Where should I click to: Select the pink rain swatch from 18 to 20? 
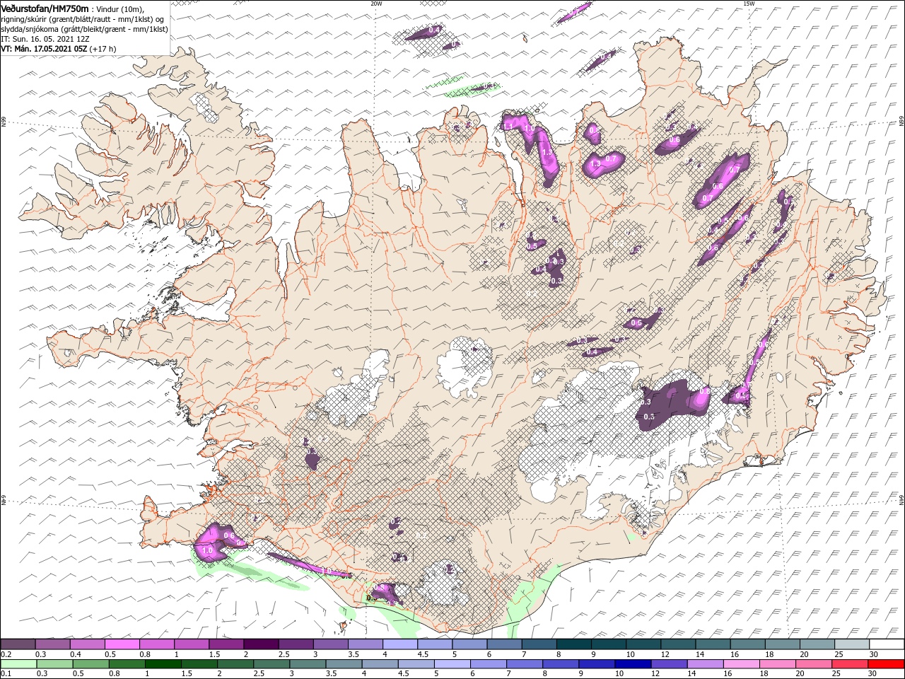click(x=778, y=664)
